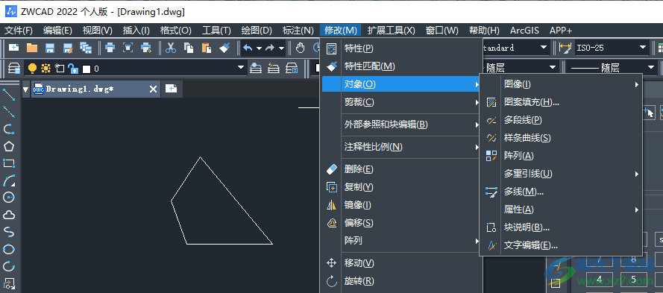Open the Redo history dropdown arrow

[x=281, y=48]
